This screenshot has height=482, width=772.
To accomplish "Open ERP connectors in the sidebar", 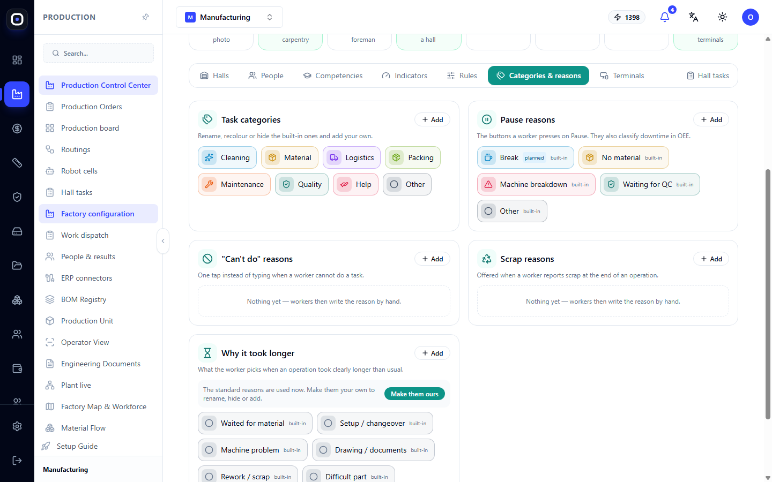I will coord(98,278).
